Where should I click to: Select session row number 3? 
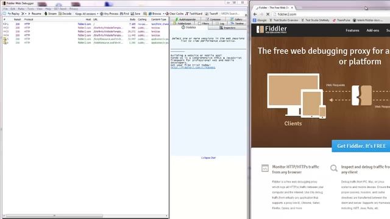coord(86,32)
